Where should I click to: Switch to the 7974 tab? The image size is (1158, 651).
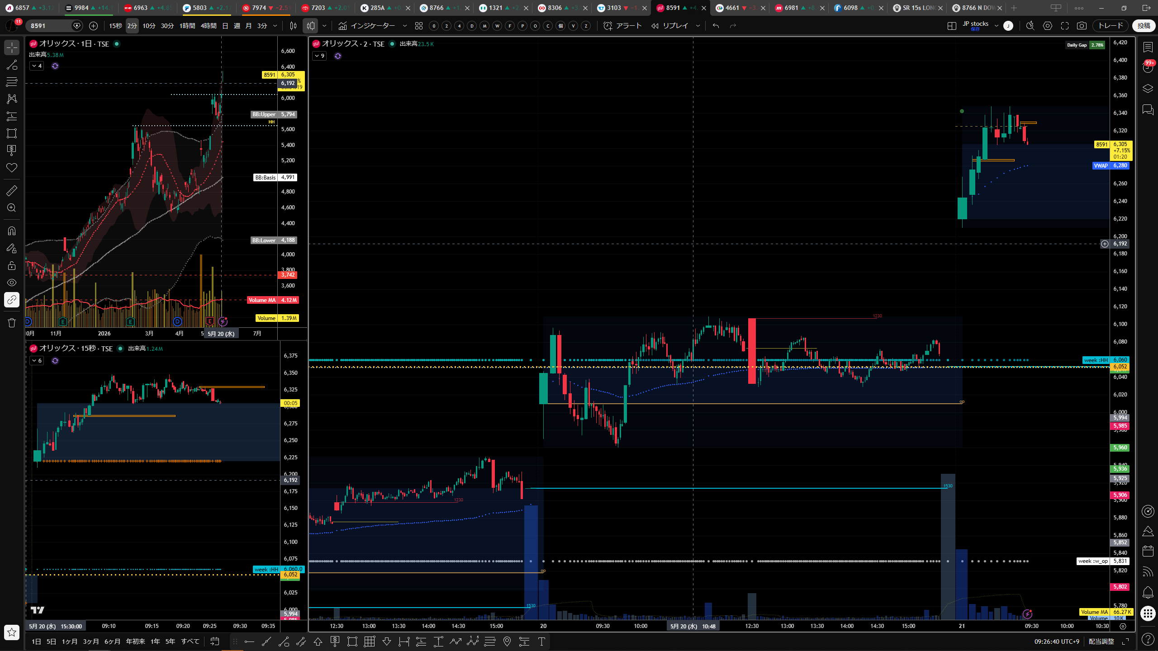tap(266, 8)
